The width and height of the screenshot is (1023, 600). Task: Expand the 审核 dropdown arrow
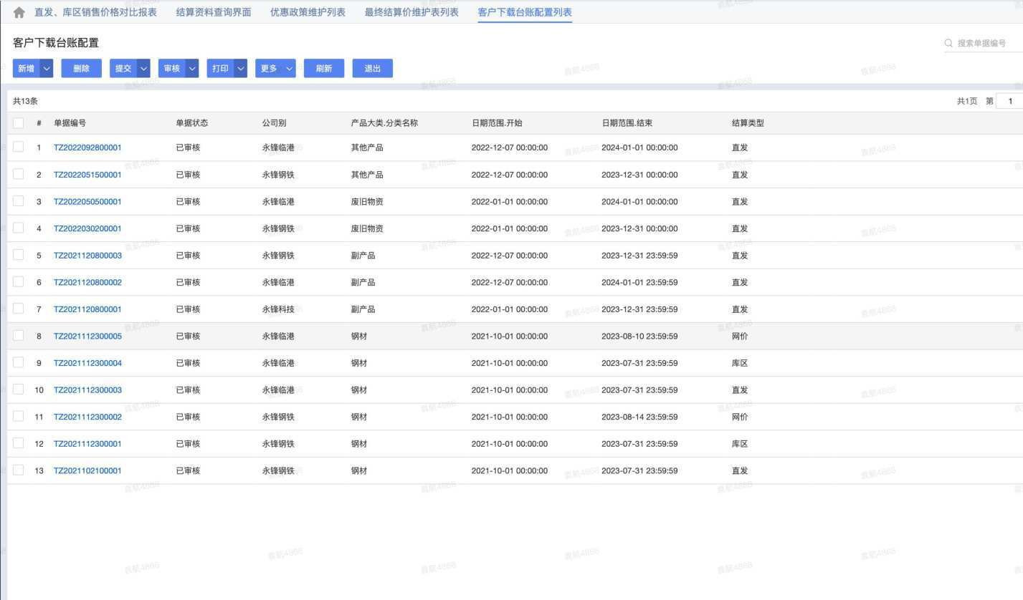[192, 69]
